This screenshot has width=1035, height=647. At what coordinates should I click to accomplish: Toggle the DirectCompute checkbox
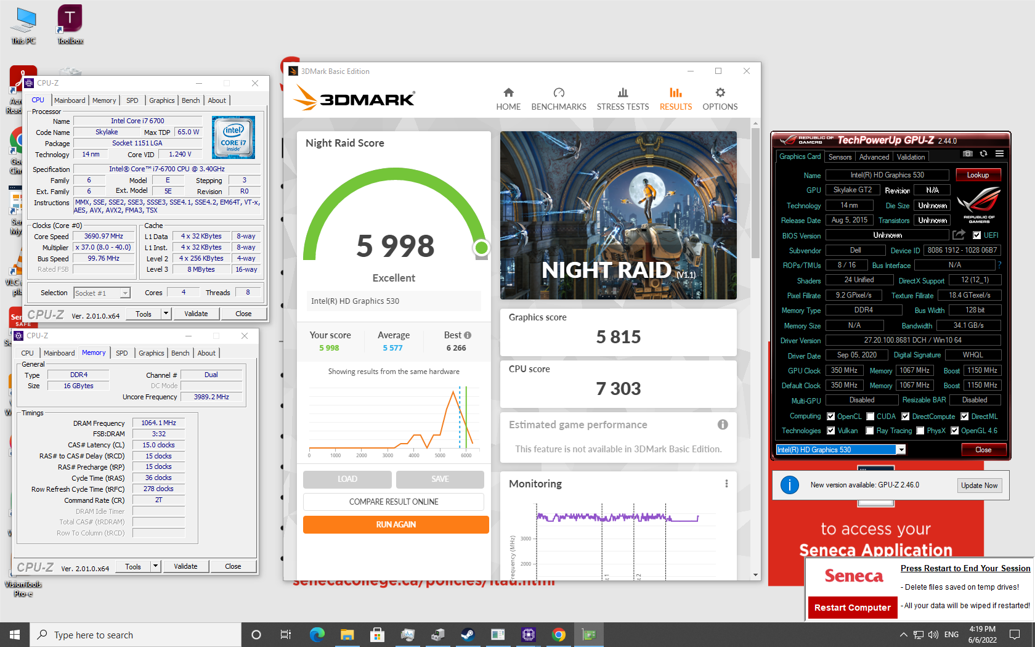tap(906, 417)
